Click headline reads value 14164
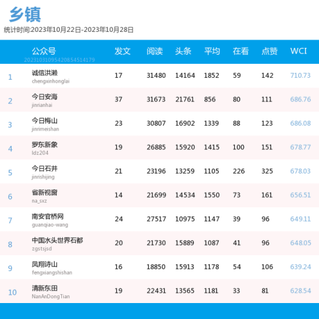The width and height of the screenshot is (319, 319). 185,75
